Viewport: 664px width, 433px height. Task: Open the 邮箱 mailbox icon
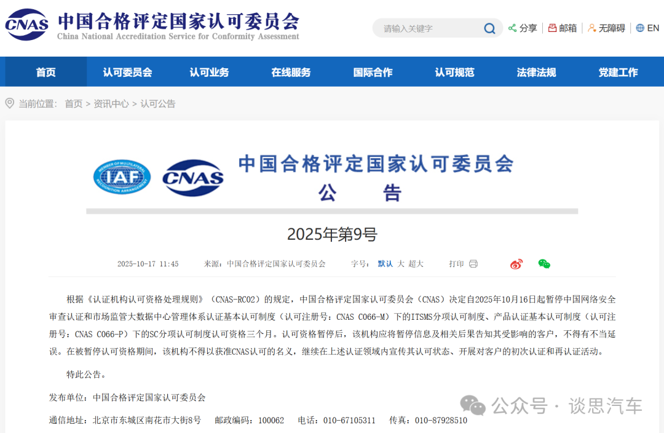coord(553,28)
